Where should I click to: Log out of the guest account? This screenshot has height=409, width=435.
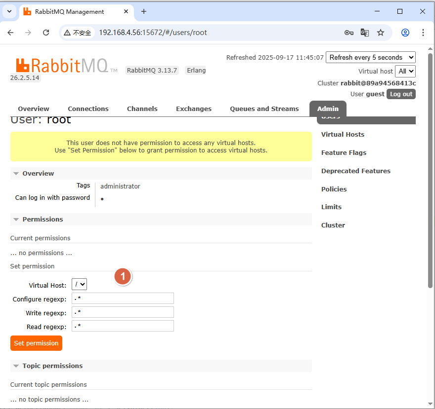[x=400, y=94]
